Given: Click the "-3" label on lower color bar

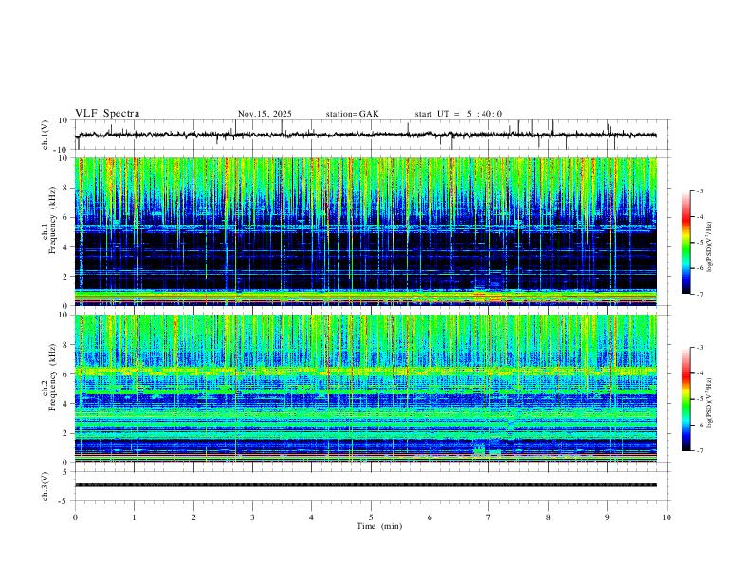Looking at the screenshot, I should coord(699,348).
